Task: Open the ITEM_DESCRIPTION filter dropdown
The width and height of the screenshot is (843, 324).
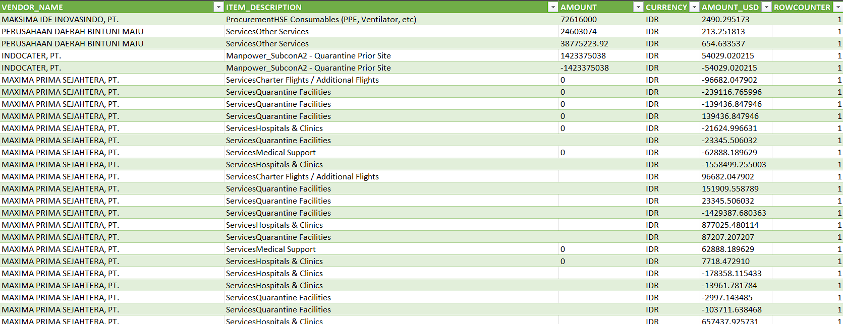Action: (553, 7)
